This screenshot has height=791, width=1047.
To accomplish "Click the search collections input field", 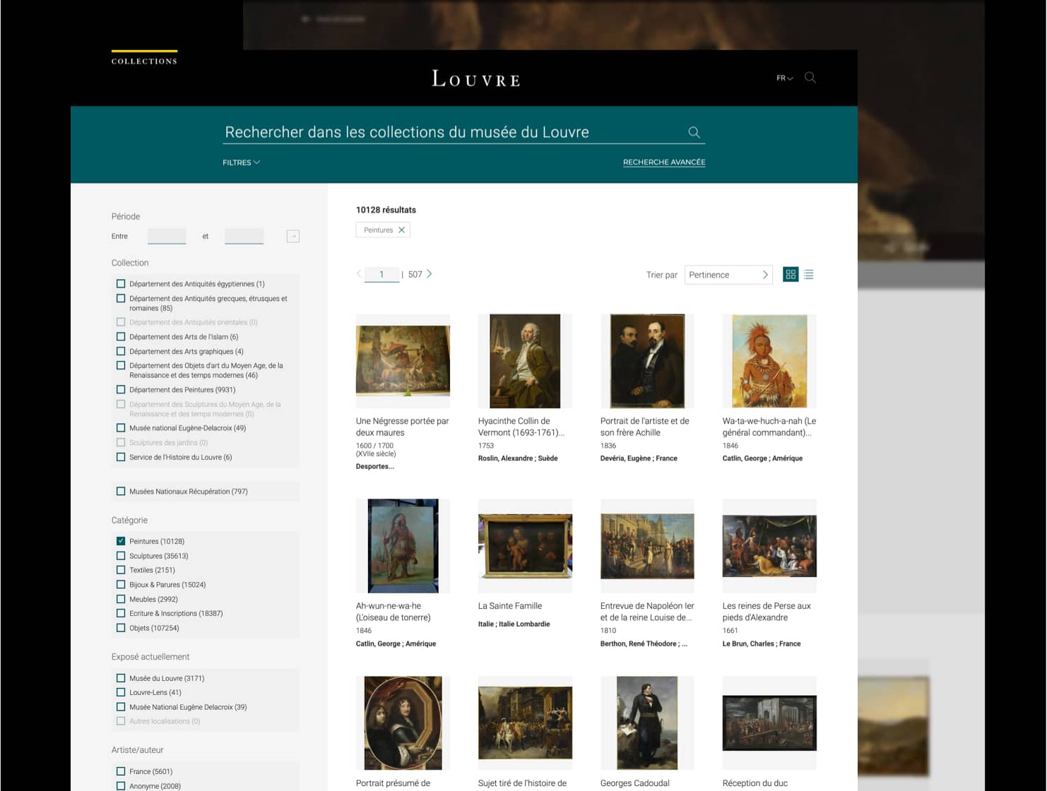I will pos(452,132).
